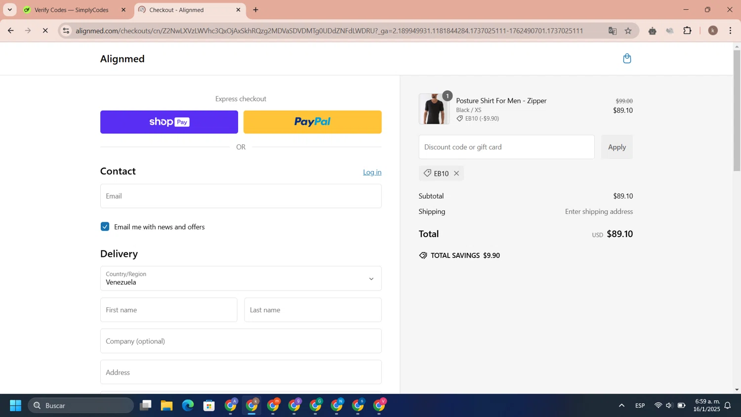741x417 pixels.
Task: Open the robot-shaped extension icon in toolbar
Action: [653, 31]
